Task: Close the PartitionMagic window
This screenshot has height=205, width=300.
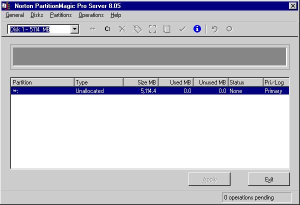Action: (x=292, y=6)
